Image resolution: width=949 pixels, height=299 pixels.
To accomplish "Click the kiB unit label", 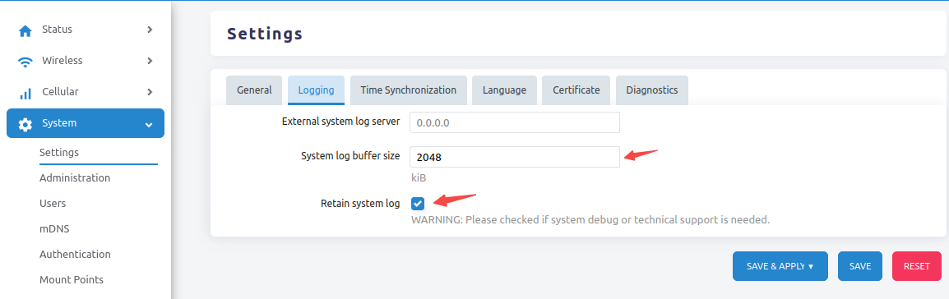I will pos(419,178).
